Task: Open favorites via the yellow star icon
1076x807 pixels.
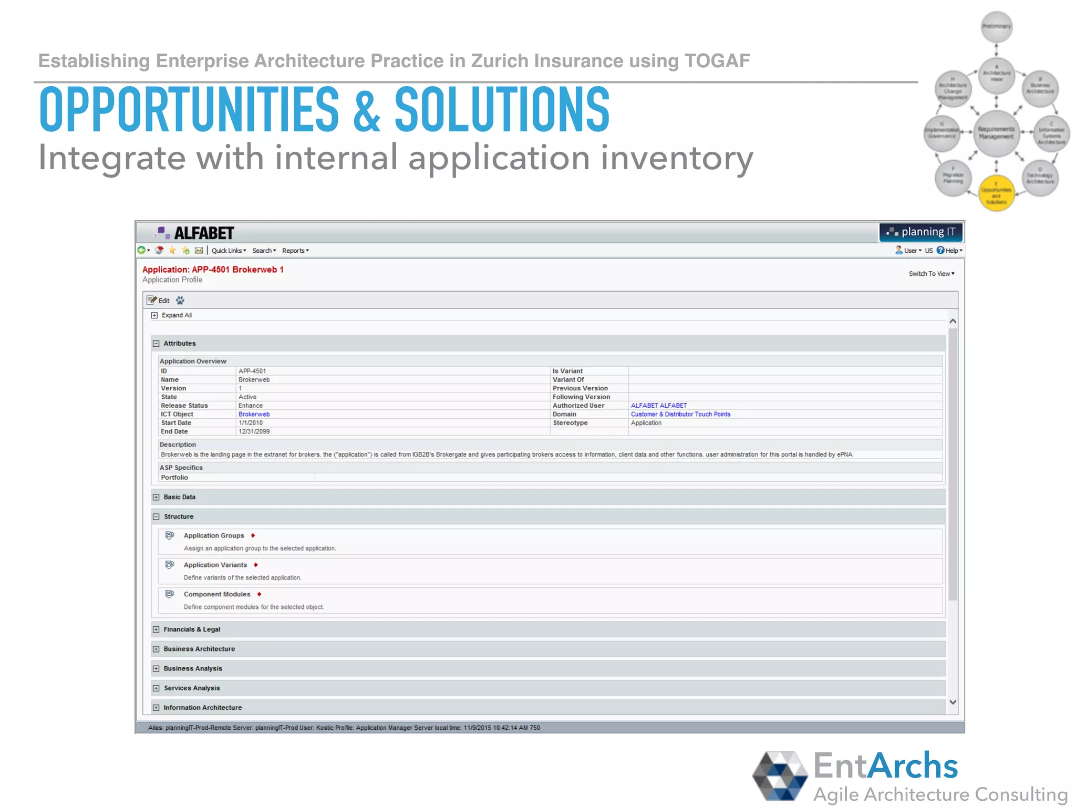Action: point(172,251)
